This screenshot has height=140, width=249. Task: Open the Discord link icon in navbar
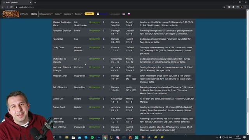click(x=98, y=14)
